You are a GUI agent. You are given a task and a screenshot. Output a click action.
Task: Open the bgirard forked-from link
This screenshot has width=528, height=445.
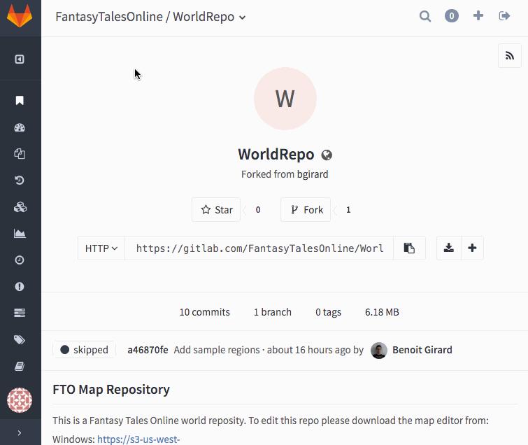(x=313, y=174)
